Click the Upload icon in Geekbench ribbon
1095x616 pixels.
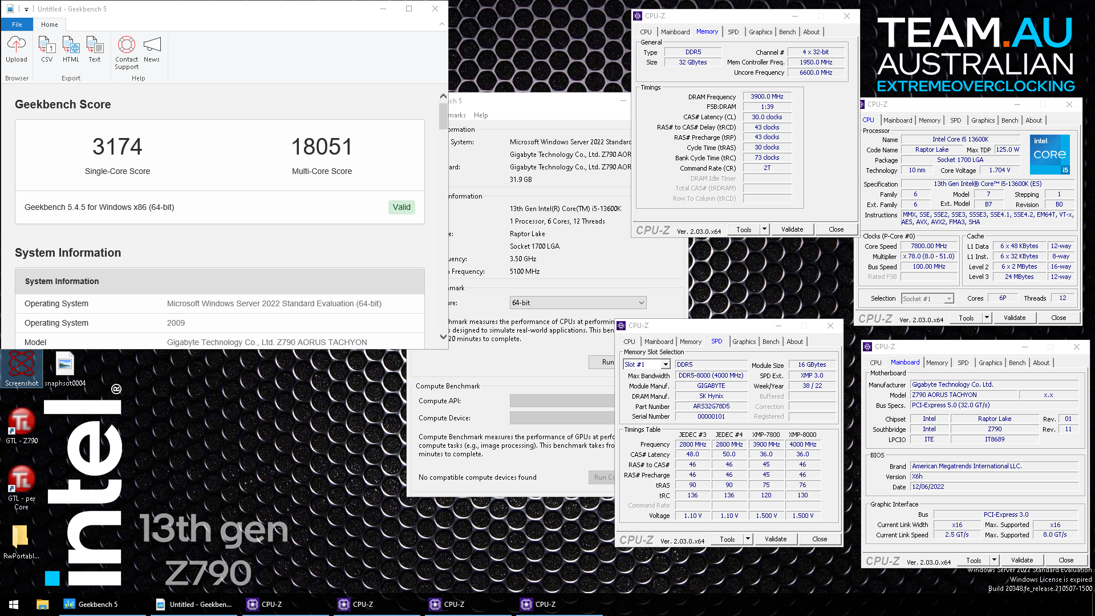coord(17,49)
